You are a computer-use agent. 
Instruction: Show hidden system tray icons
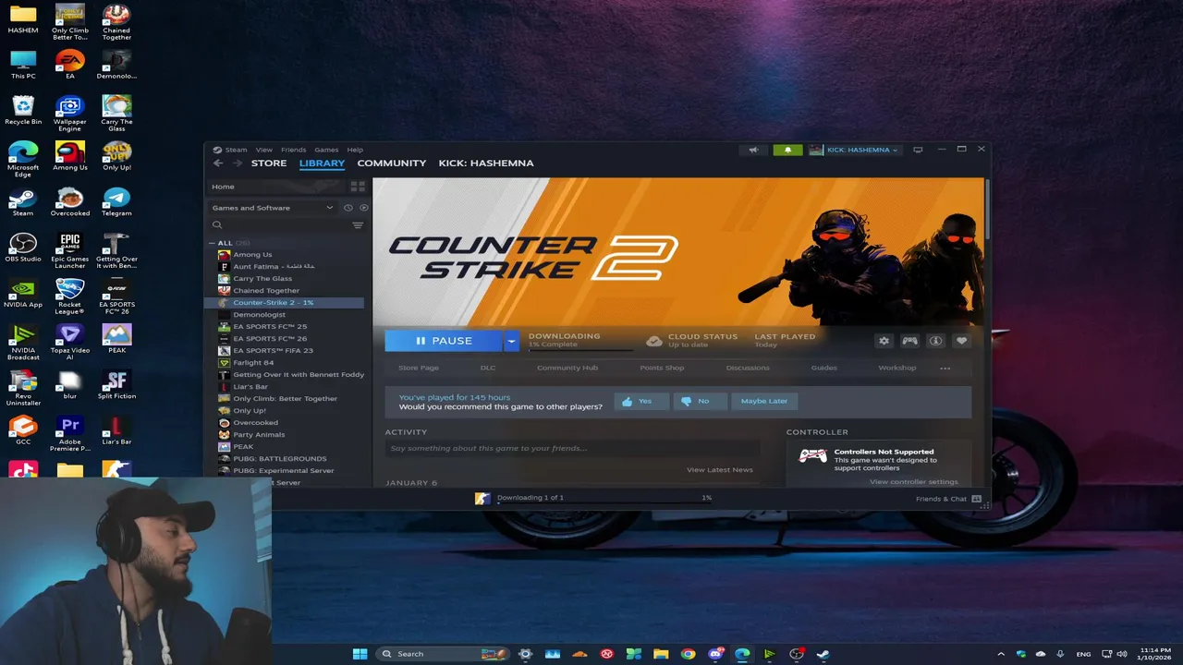pos(1000,654)
